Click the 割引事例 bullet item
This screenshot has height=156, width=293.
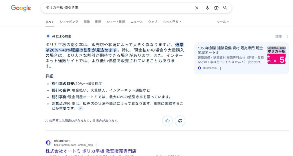(112, 97)
